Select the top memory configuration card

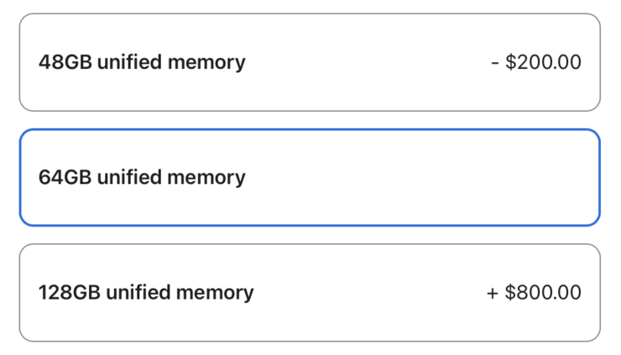pyautogui.click(x=310, y=62)
